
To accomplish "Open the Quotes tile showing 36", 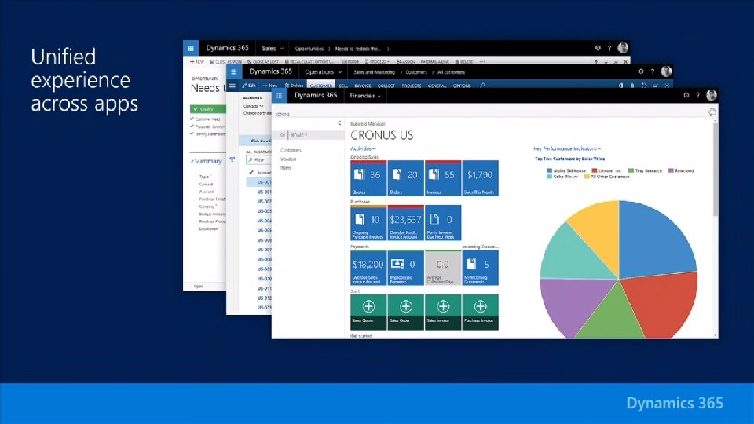I will point(368,178).
